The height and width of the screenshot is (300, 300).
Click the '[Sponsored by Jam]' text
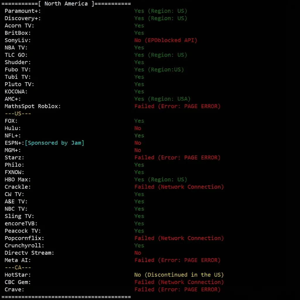pyautogui.click(x=54, y=143)
